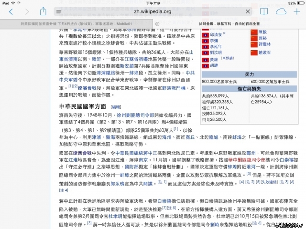
Task: Open the 臨城 link
Action: pyautogui.click(x=213, y=137)
